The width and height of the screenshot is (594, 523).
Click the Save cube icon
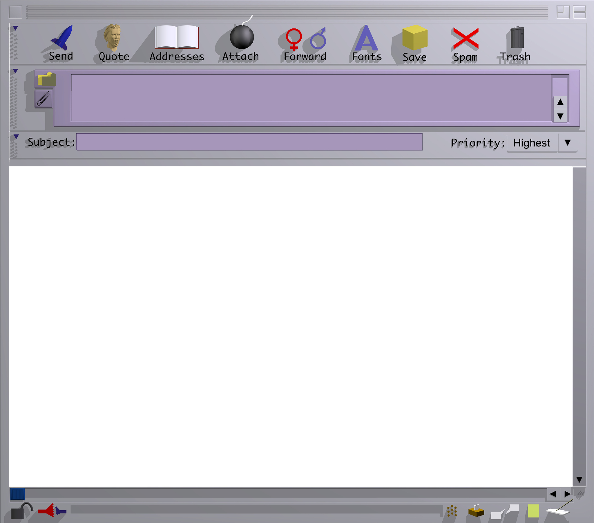pyautogui.click(x=415, y=38)
